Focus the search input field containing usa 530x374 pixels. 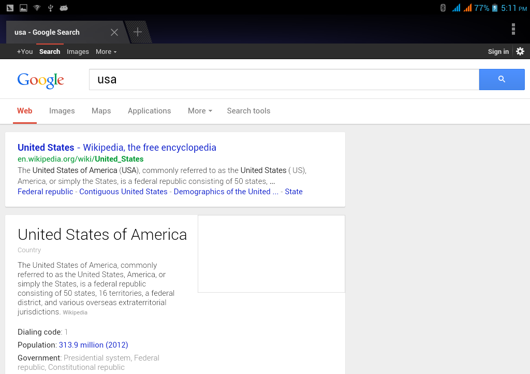284,79
